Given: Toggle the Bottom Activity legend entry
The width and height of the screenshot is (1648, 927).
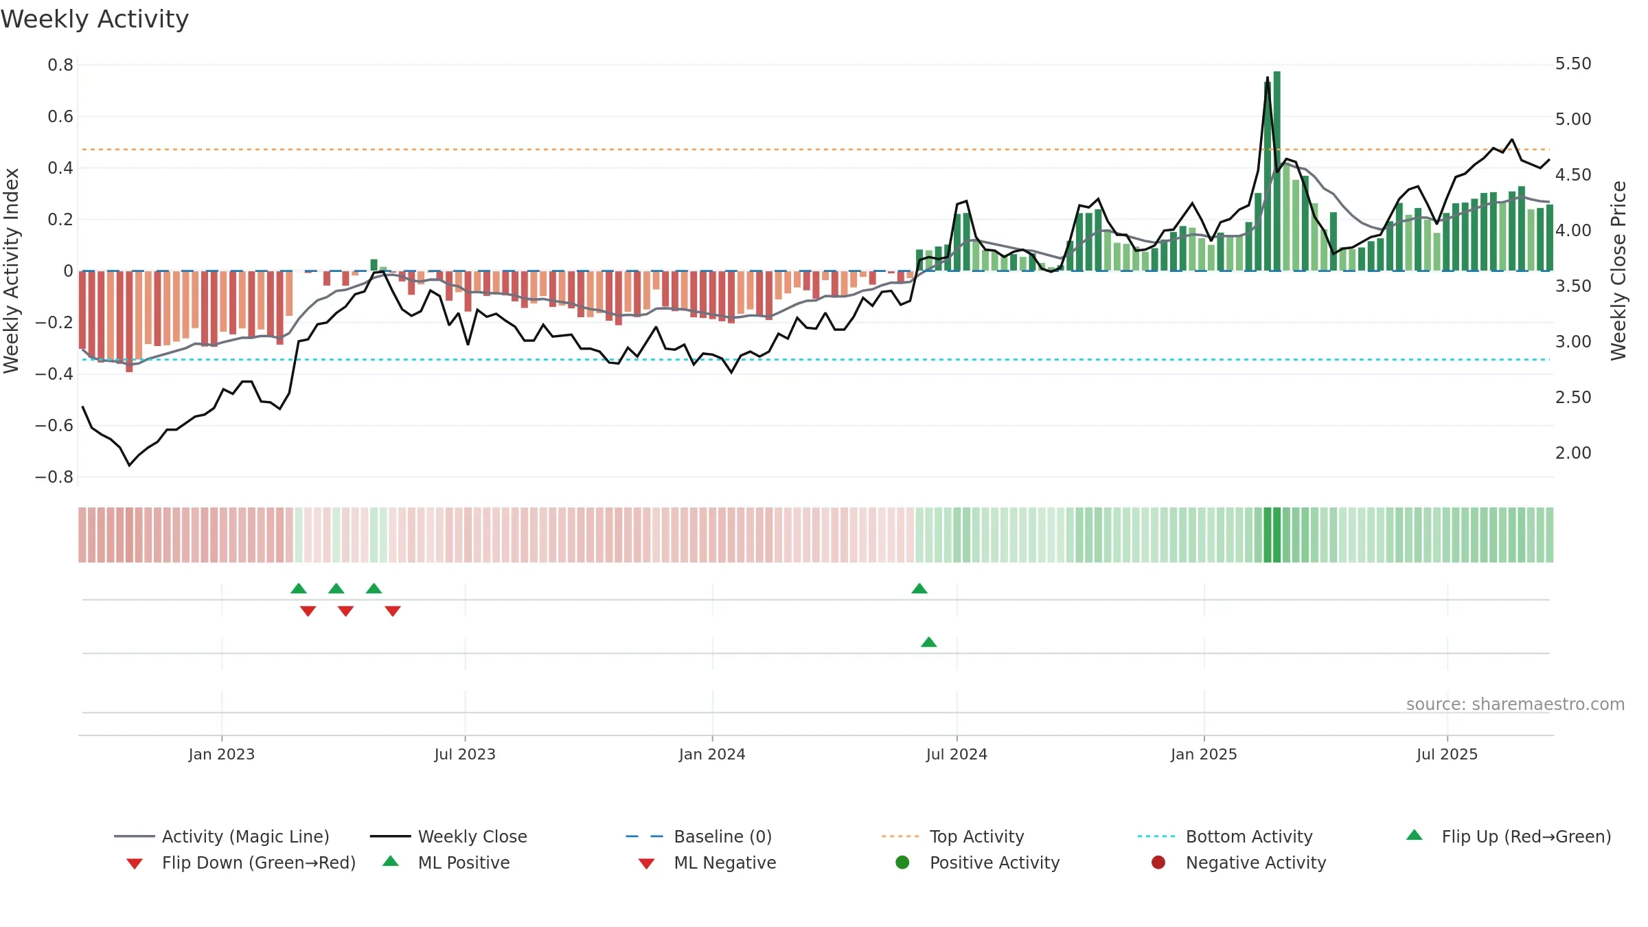Looking at the screenshot, I should [1225, 836].
